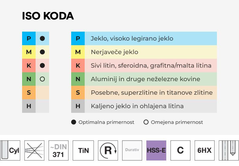The image size is (239, 166).
Task: Select the DIN 371 standard icon
Action: pos(59,150)
